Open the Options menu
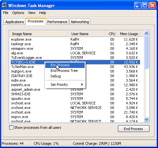Viewport: 158px width, 148px height. [18, 13]
